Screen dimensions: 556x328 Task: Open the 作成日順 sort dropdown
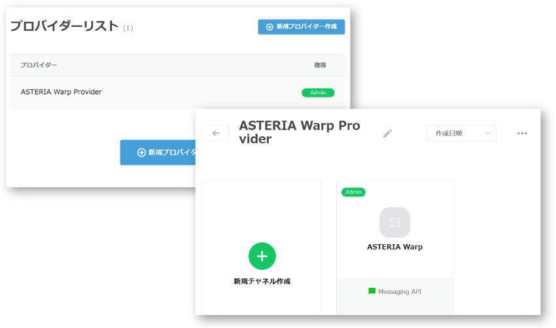point(461,133)
